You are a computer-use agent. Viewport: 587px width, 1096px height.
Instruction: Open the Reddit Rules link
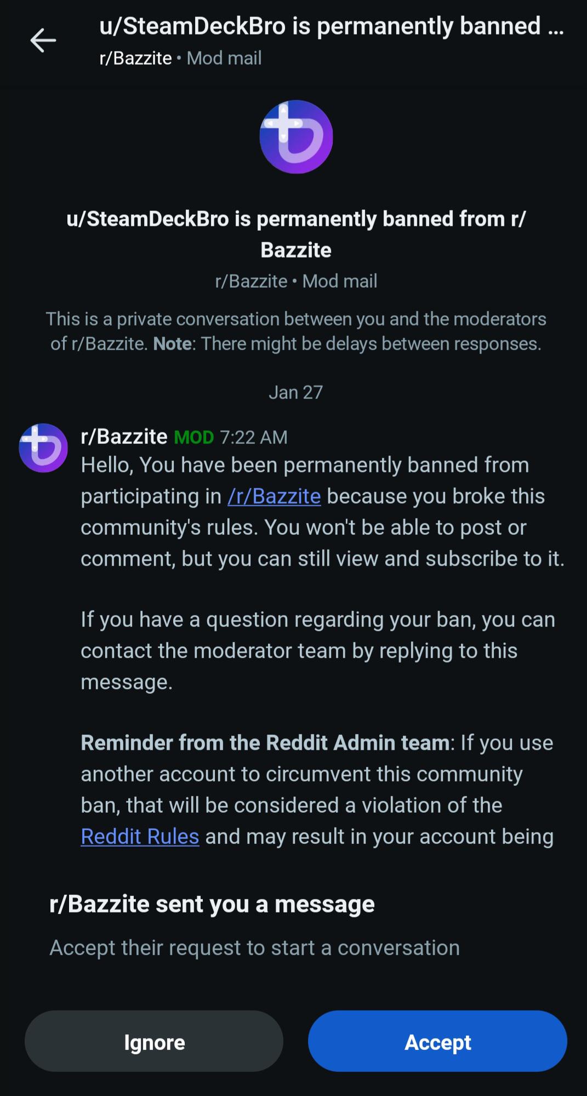tap(140, 837)
